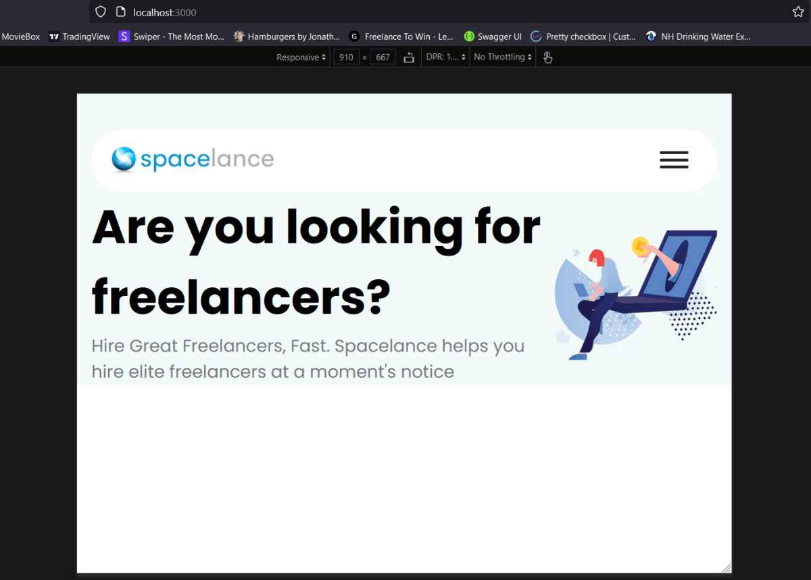Open the NH Drinking Water bookmark
This screenshot has width=811, height=580.
pos(698,37)
